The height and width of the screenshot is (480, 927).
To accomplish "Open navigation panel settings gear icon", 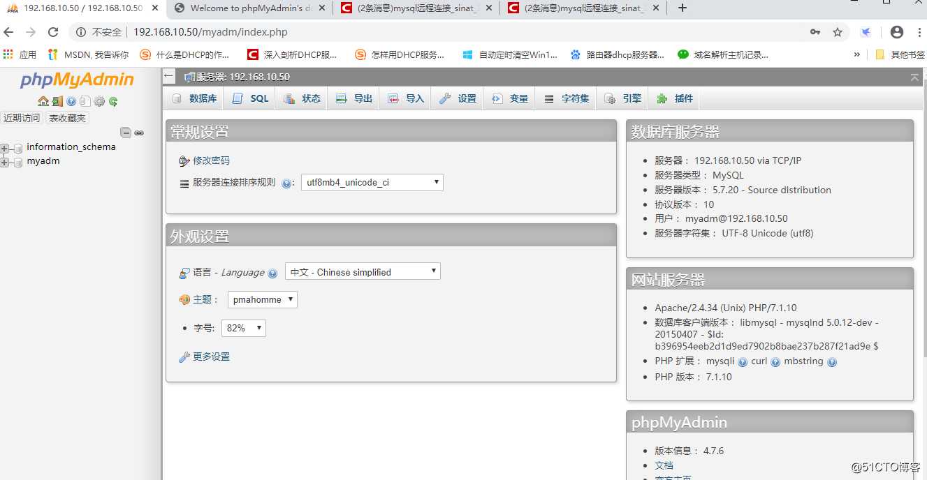I will point(99,101).
